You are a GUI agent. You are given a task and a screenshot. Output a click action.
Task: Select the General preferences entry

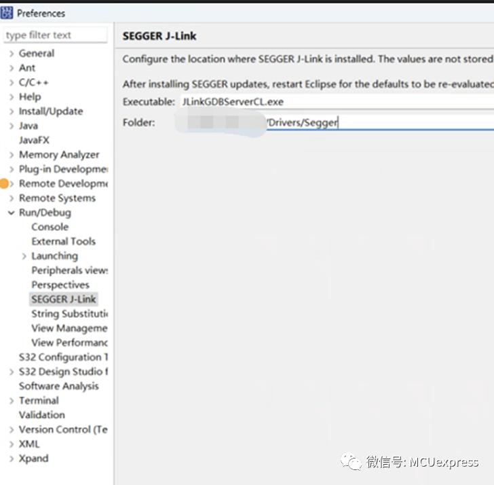pyautogui.click(x=37, y=53)
